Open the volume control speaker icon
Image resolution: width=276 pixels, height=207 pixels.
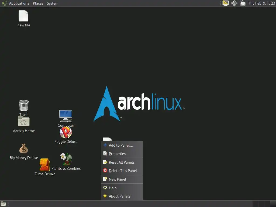pyautogui.click(x=234, y=3)
